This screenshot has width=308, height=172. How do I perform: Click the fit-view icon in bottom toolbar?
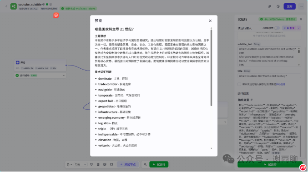point(111,164)
